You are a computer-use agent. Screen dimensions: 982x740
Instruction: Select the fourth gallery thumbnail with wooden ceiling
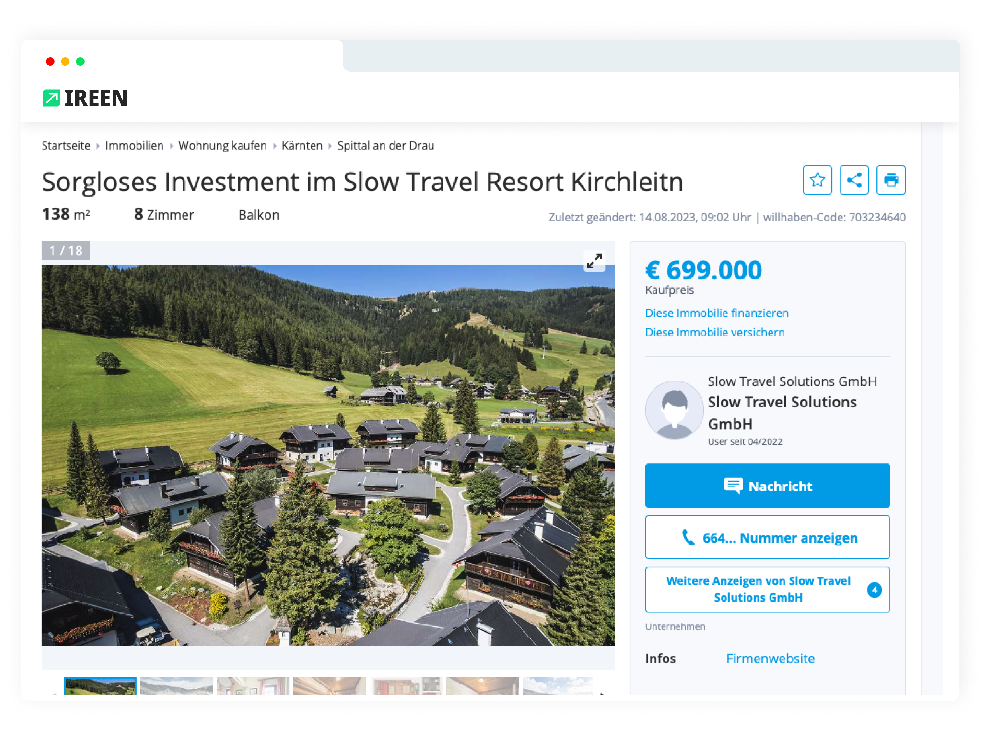point(329,686)
